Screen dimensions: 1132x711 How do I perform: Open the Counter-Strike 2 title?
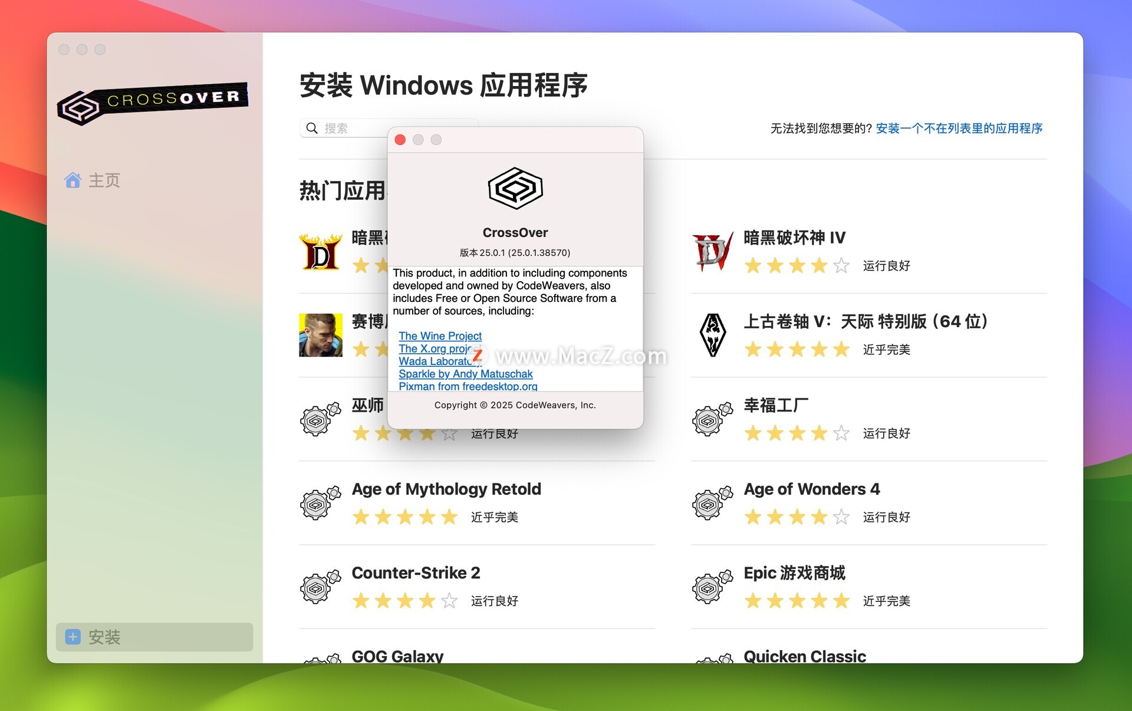(x=416, y=572)
